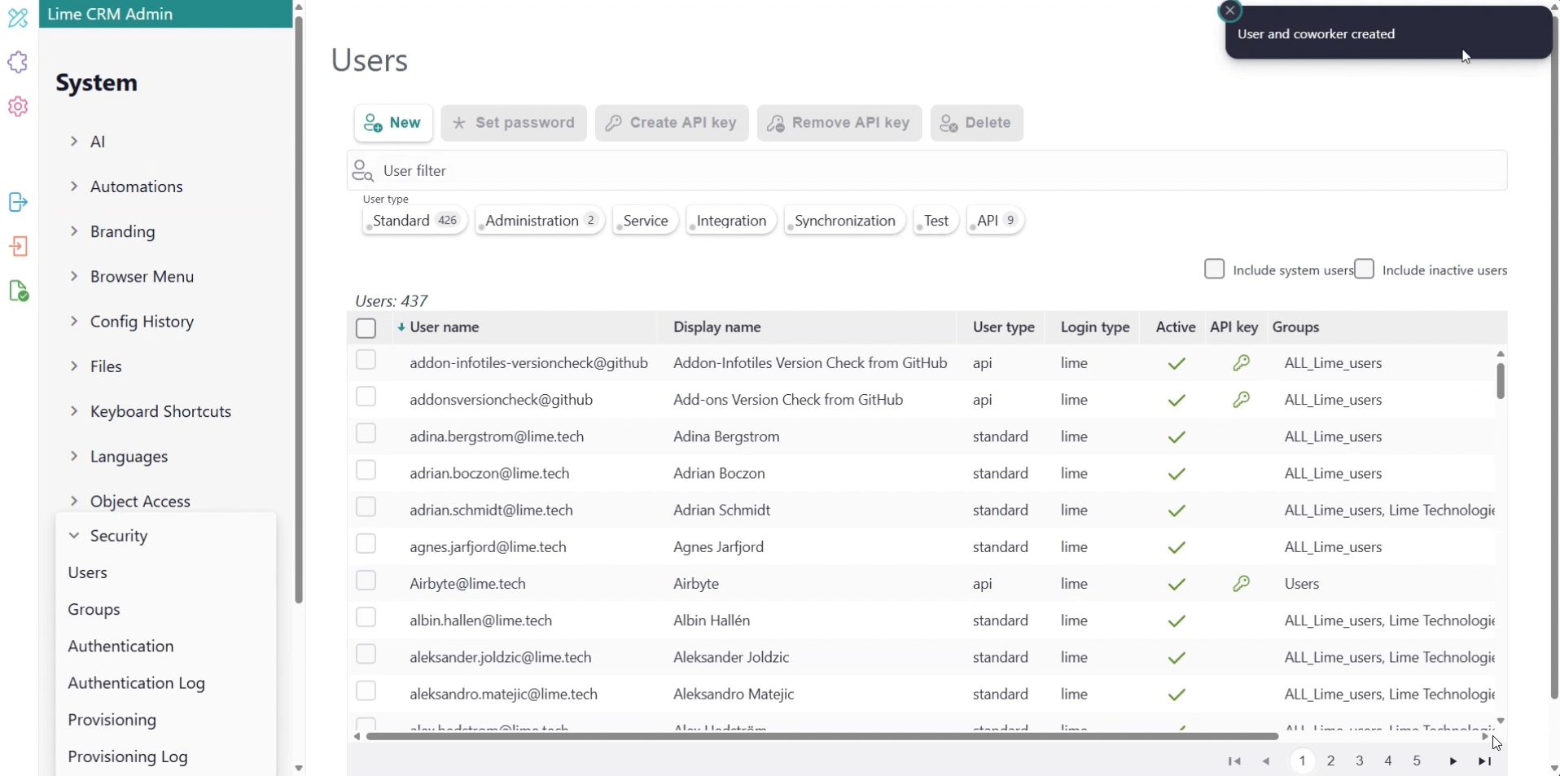Viewport: 1560px width, 776px height.
Task: Click the API key icon for addon-infotiles user
Action: (x=1243, y=363)
